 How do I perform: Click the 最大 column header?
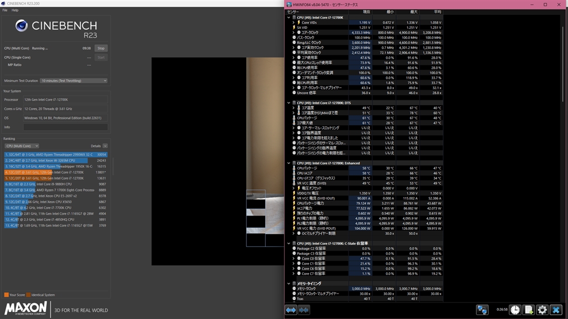coord(414,12)
